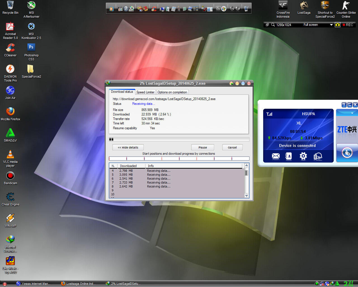
Task: Click the Bandicam camera screenshot icon
Action: pyautogui.click(x=338, y=25)
